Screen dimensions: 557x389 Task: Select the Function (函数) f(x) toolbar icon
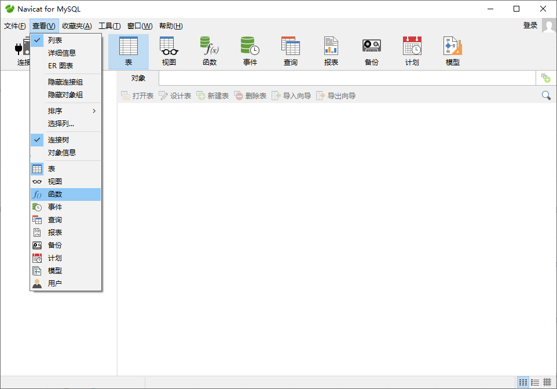210,52
